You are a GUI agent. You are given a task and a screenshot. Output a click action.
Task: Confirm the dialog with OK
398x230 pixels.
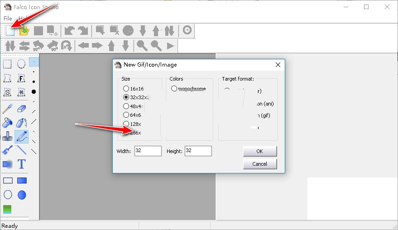[x=260, y=151]
